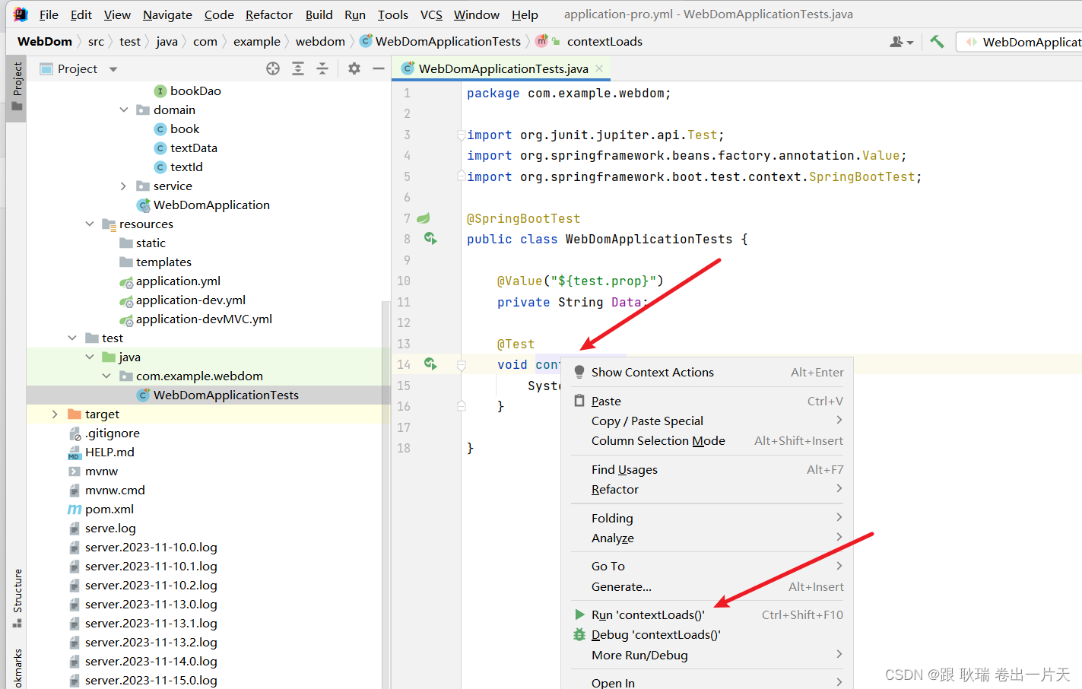Collapse the java test source folder
The width and height of the screenshot is (1082, 689).
90,357
